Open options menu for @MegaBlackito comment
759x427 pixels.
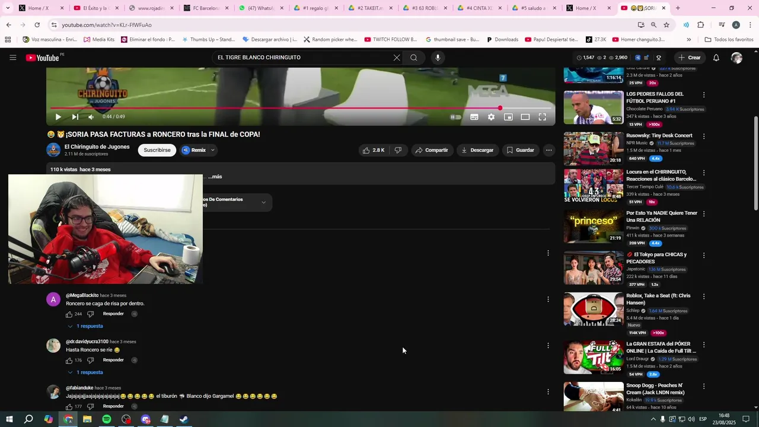[548, 299]
